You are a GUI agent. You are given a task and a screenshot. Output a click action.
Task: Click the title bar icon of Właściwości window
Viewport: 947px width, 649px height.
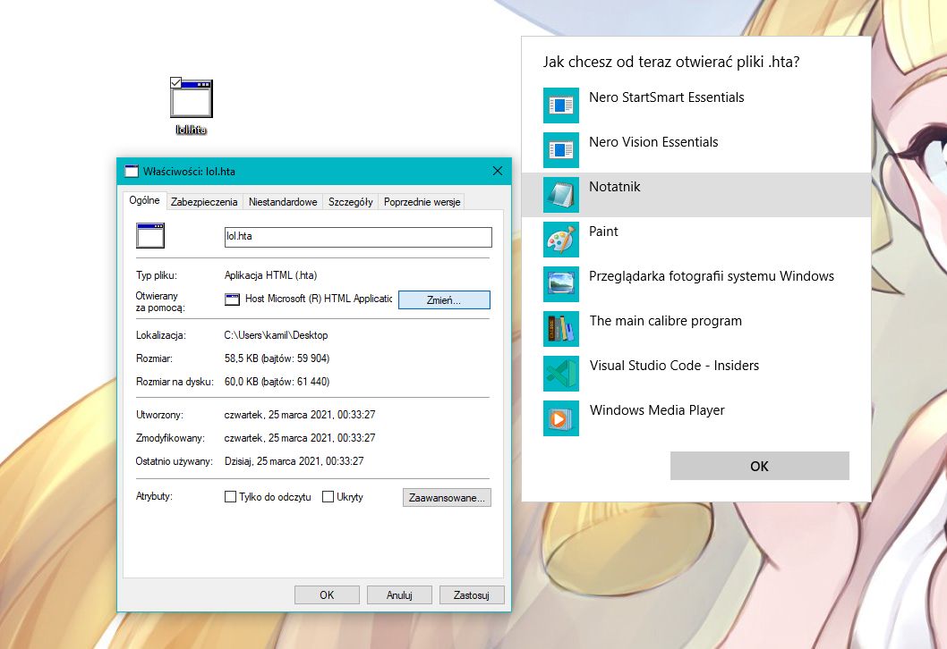[x=131, y=172]
